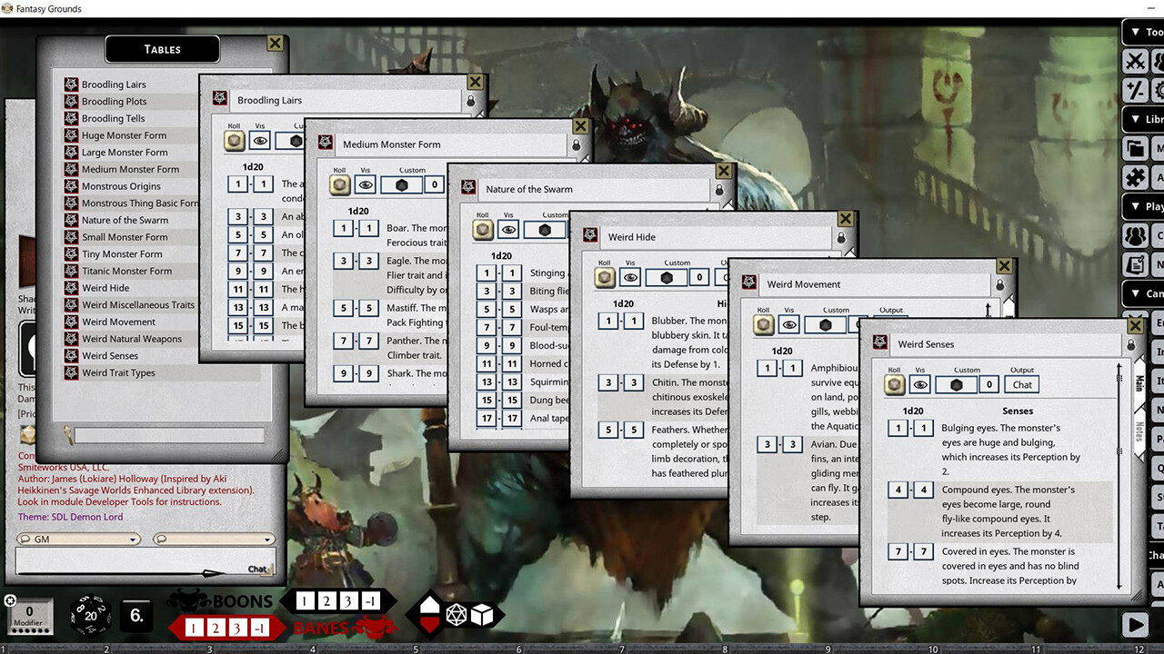Click the roll die icon in Weird Senses
This screenshot has height=654, width=1164.
click(x=896, y=384)
